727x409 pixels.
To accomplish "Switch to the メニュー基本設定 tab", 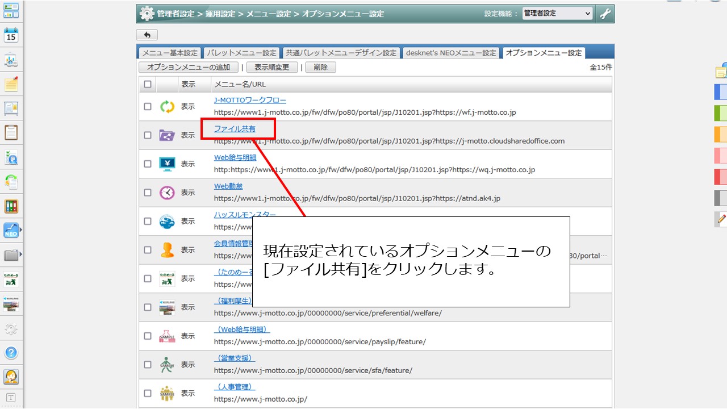I will click(170, 53).
